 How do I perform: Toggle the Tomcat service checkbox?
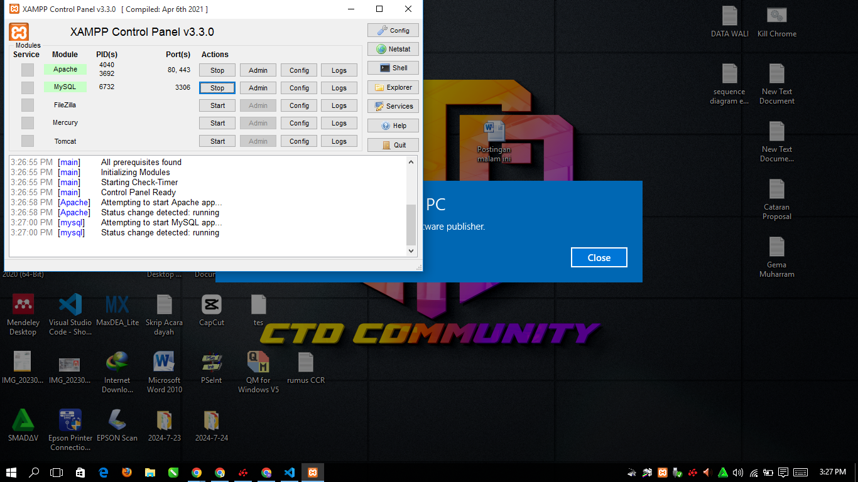click(28, 141)
